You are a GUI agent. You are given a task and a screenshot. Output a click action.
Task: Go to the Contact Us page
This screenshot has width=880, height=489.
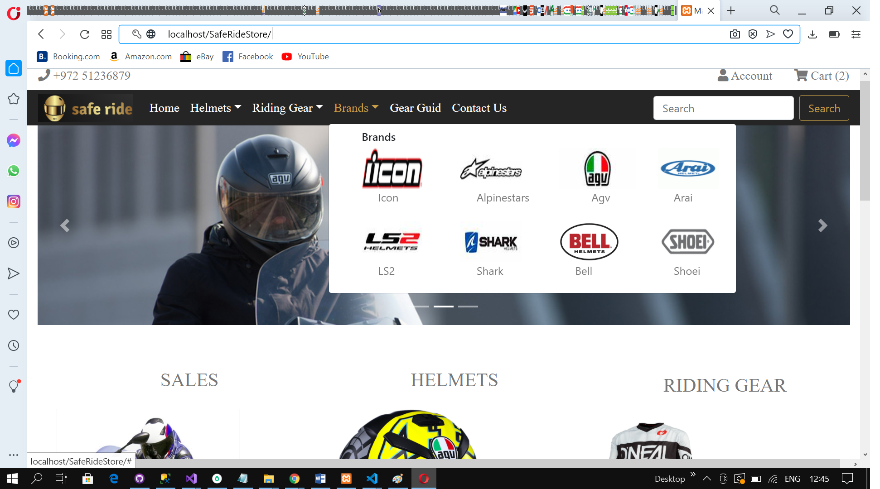pyautogui.click(x=479, y=108)
